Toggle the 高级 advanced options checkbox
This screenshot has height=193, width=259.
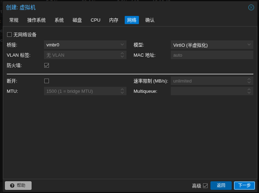tap(205, 186)
